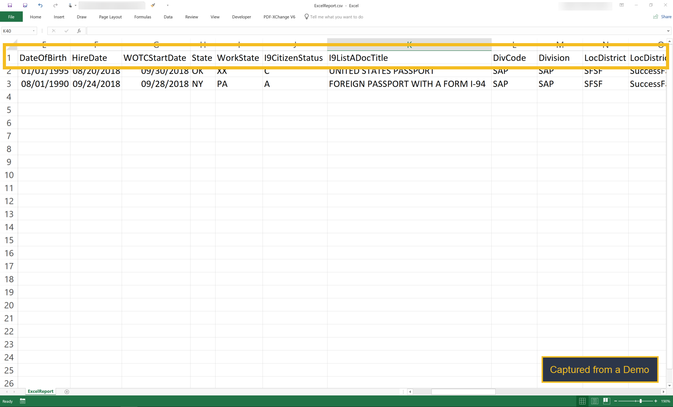673x407 pixels.
Task: Click the cell containing 08/01/1990
Action: pyautogui.click(x=44, y=84)
